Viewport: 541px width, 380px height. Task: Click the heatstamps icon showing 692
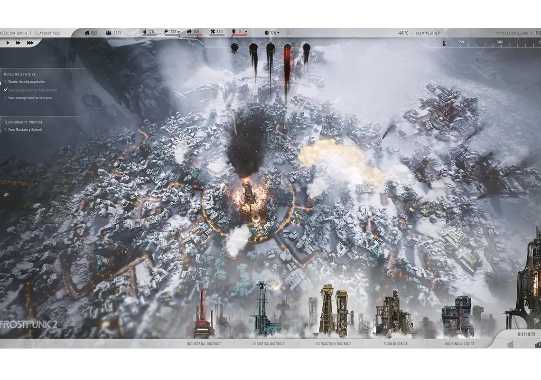coord(86,33)
